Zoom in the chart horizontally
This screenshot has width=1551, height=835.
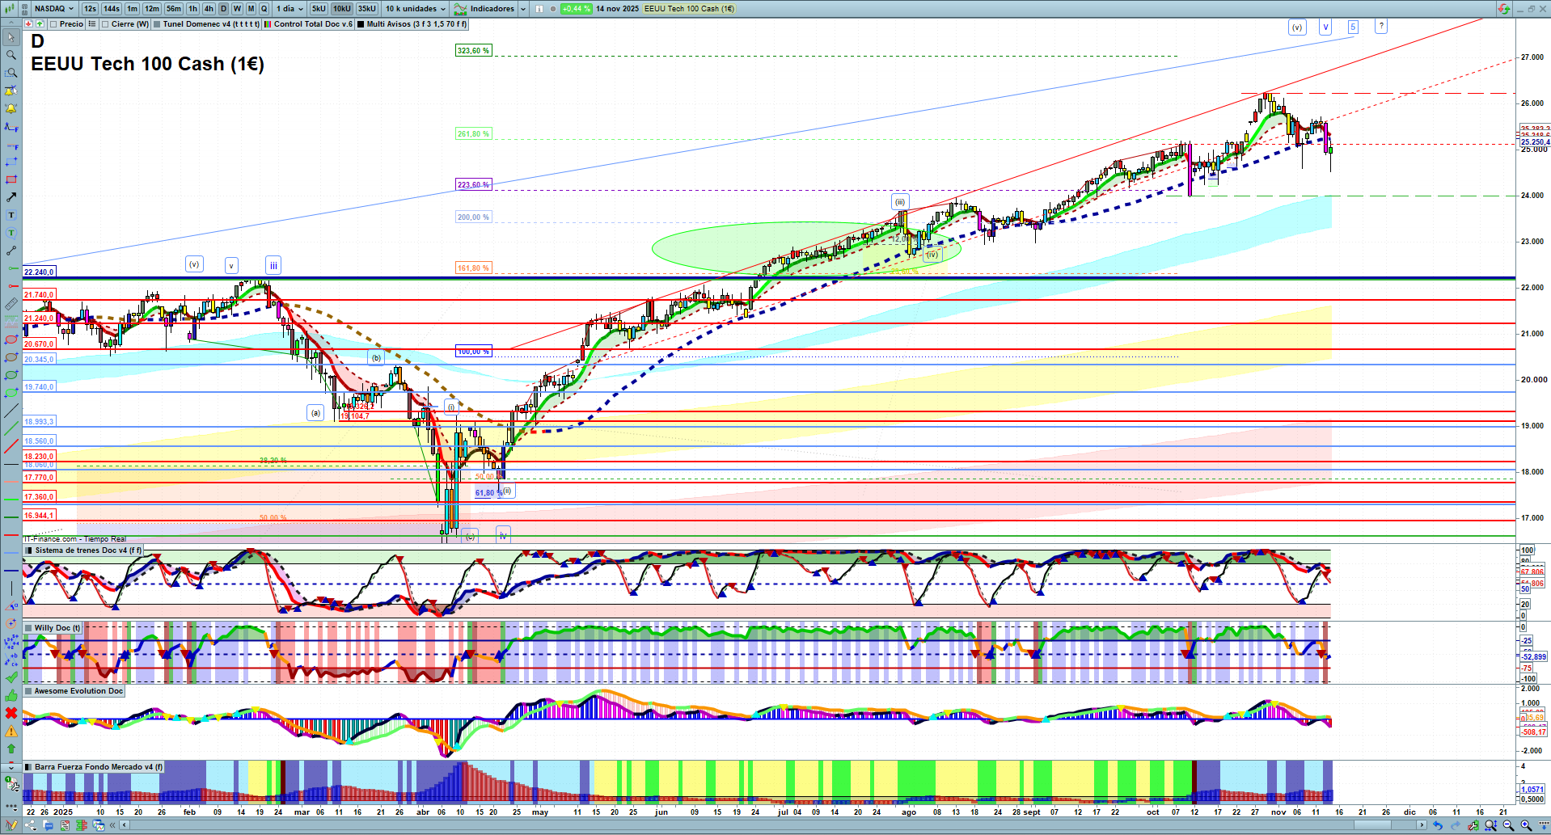pyautogui.click(x=1526, y=825)
